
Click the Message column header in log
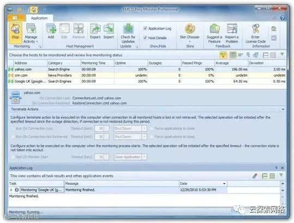[x=121, y=184]
